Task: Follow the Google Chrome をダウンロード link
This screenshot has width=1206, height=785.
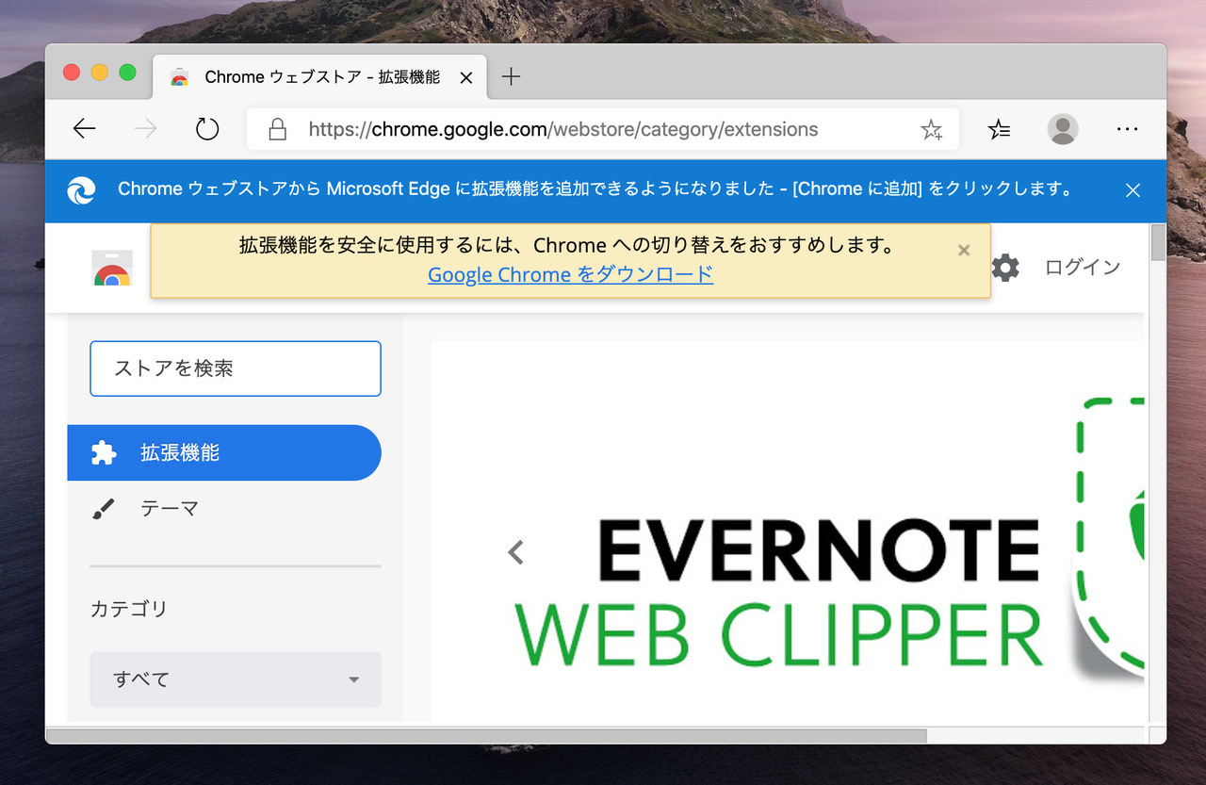Action: pos(570,274)
